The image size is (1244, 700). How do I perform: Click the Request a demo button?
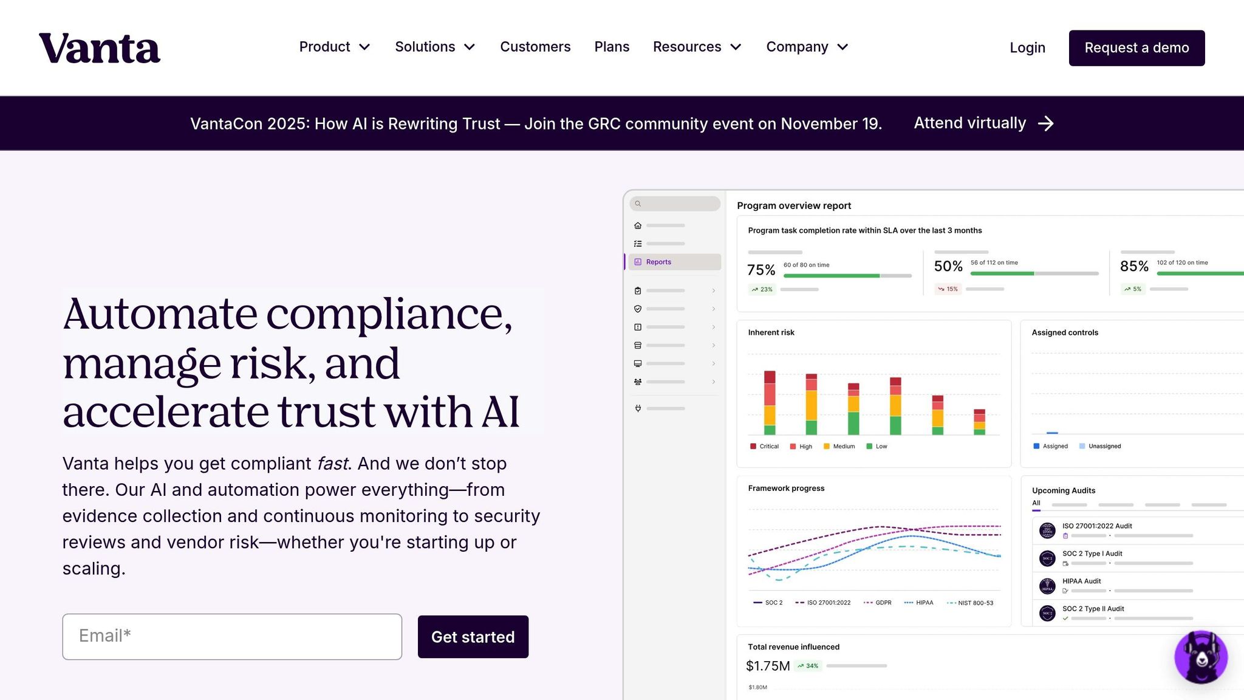(1136, 48)
